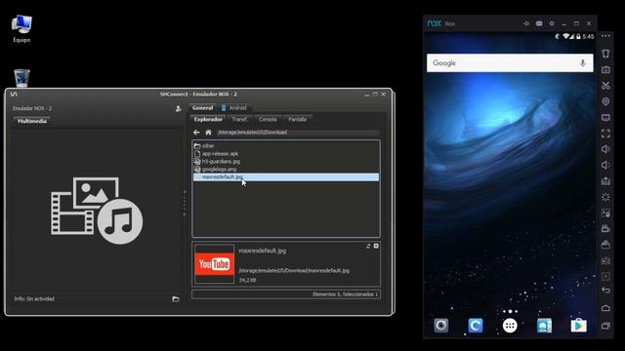Open the Pantalla sub-tab
The image size is (625, 351).
pyautogui.click(x=297, y=119)
